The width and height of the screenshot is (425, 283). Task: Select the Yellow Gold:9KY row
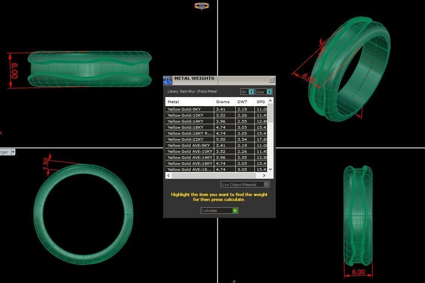click(216, 109)
